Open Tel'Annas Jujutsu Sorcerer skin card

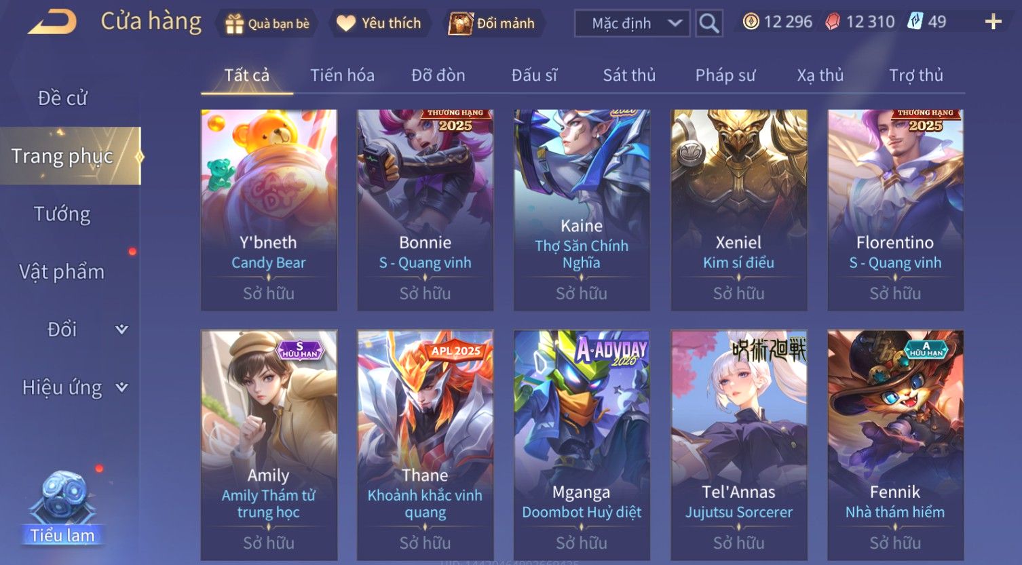tap(739, 445)
